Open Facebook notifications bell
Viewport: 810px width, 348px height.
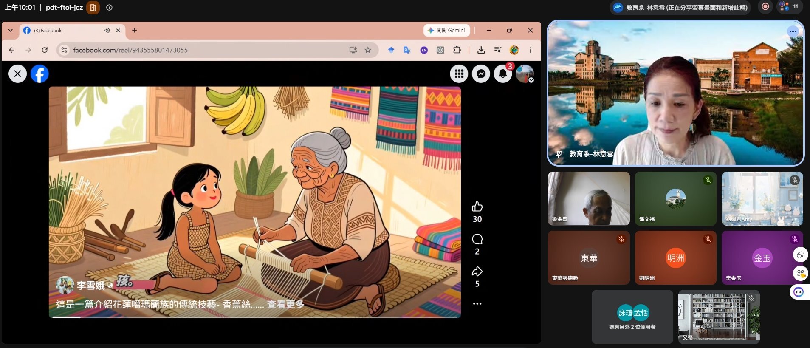(x=502, y=74)
